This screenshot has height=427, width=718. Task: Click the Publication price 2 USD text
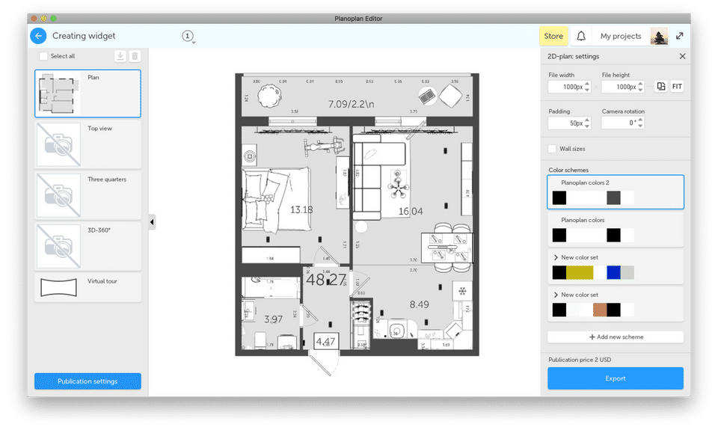pyautogui.click(x=580, y=360)
